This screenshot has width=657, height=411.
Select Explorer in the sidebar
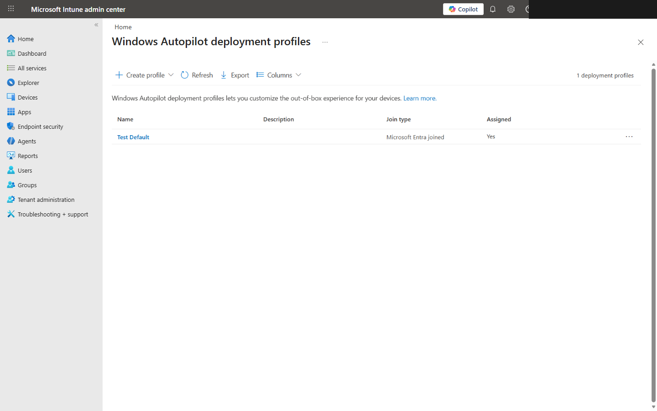coord(28,82)
